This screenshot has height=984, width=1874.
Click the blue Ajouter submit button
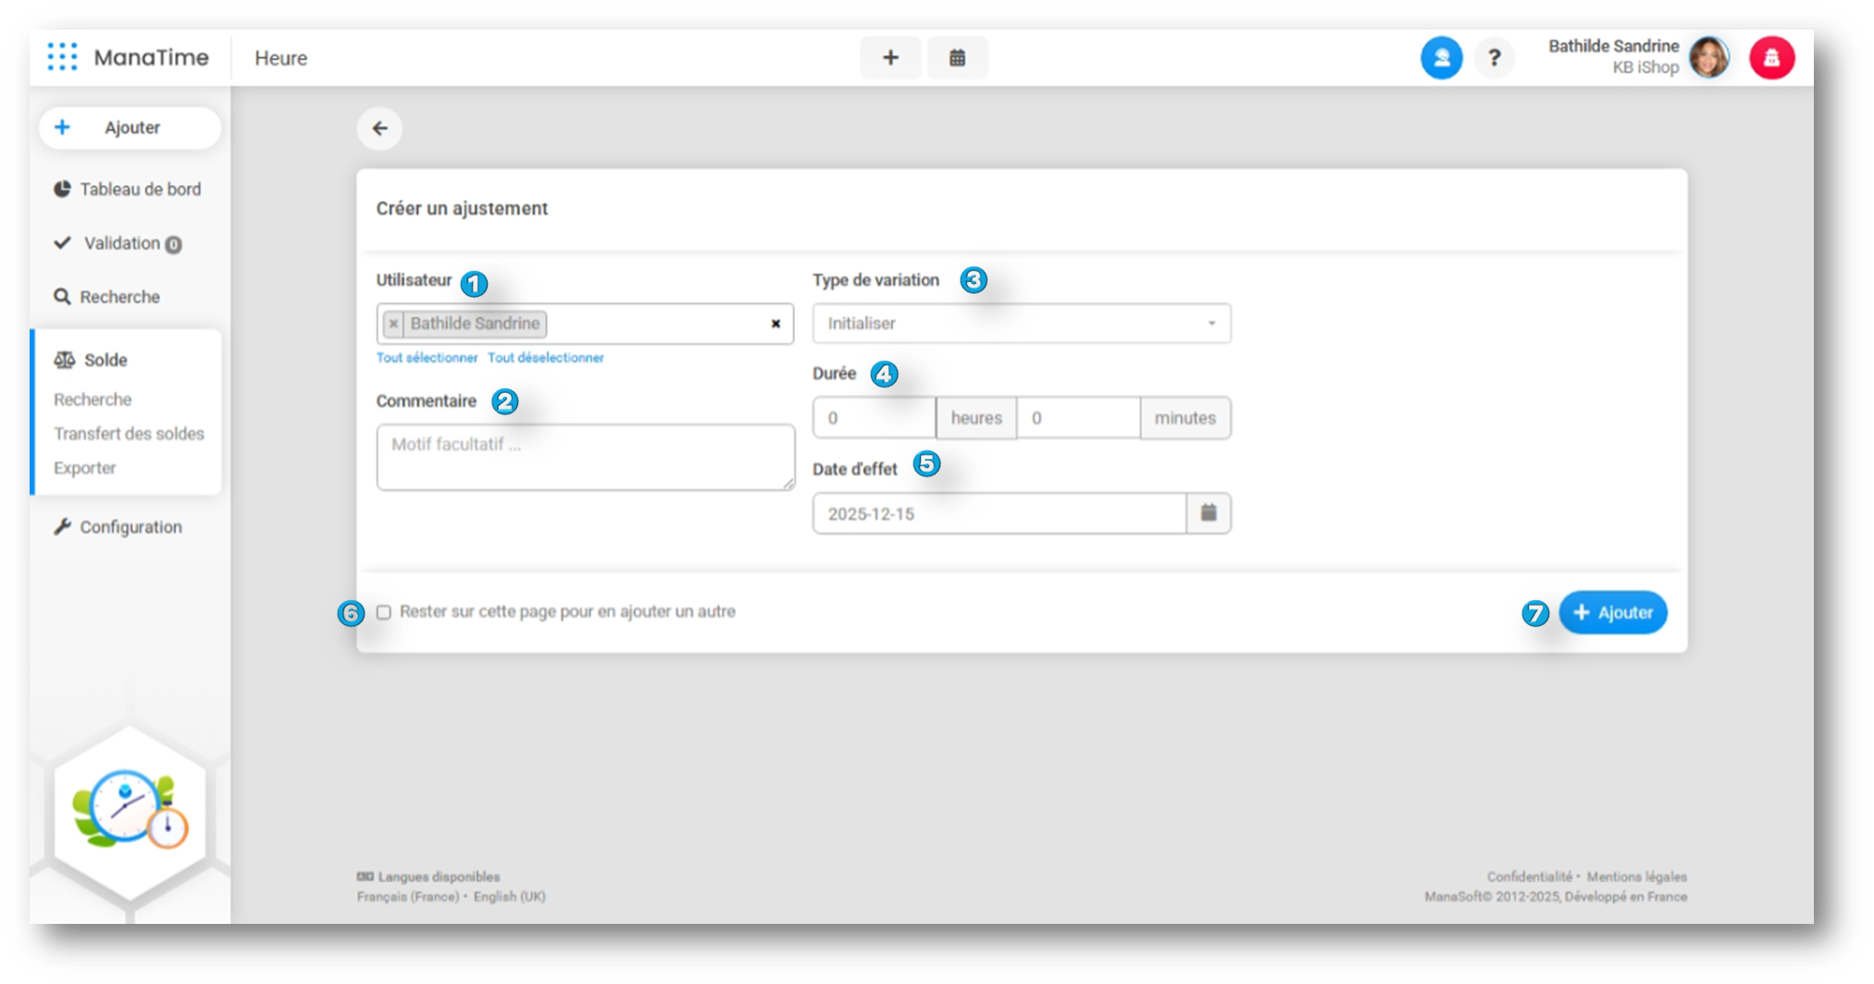pos(1612,612)
